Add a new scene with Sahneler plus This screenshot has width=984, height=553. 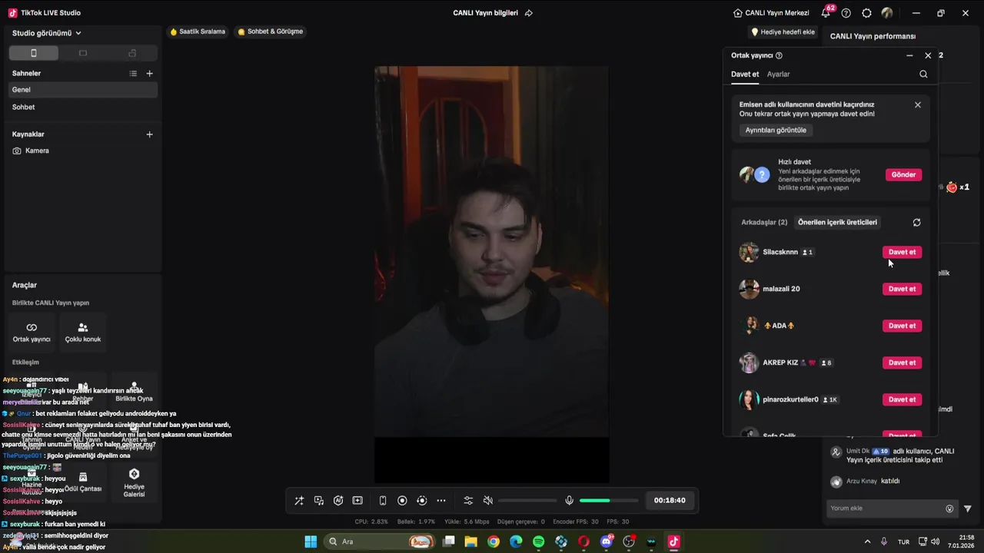click(x=150, y=74)
